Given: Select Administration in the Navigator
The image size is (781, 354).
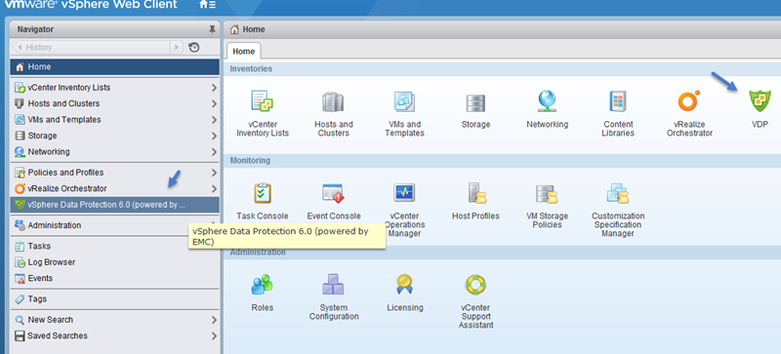Looking at the screenshot, I should point(114,225).
